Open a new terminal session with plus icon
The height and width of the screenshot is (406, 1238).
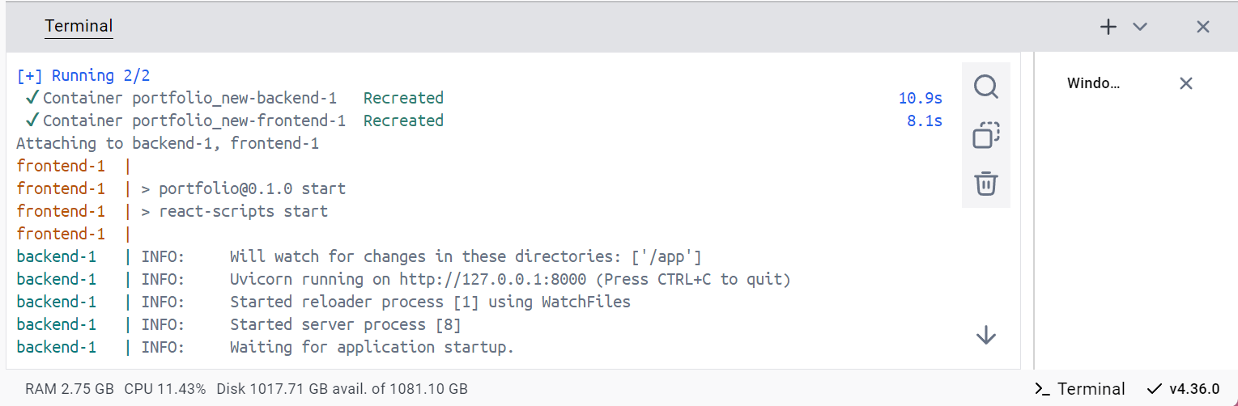pos(1108,27)
